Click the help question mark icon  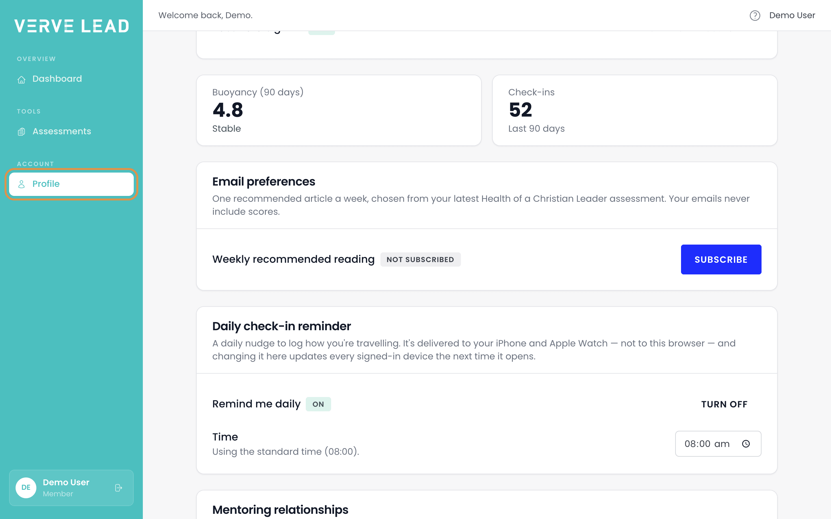point(755,16)
